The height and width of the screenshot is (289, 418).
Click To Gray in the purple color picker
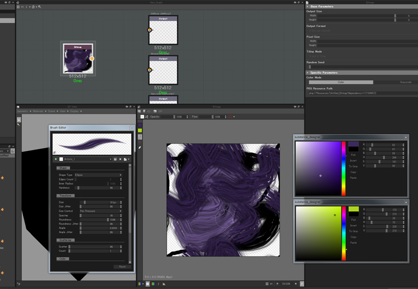pyautogui.click(x=353, y=166)
